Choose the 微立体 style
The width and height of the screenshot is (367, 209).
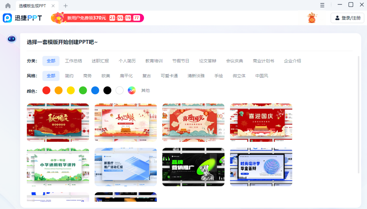pyautogui.click(x=239, y=76)
